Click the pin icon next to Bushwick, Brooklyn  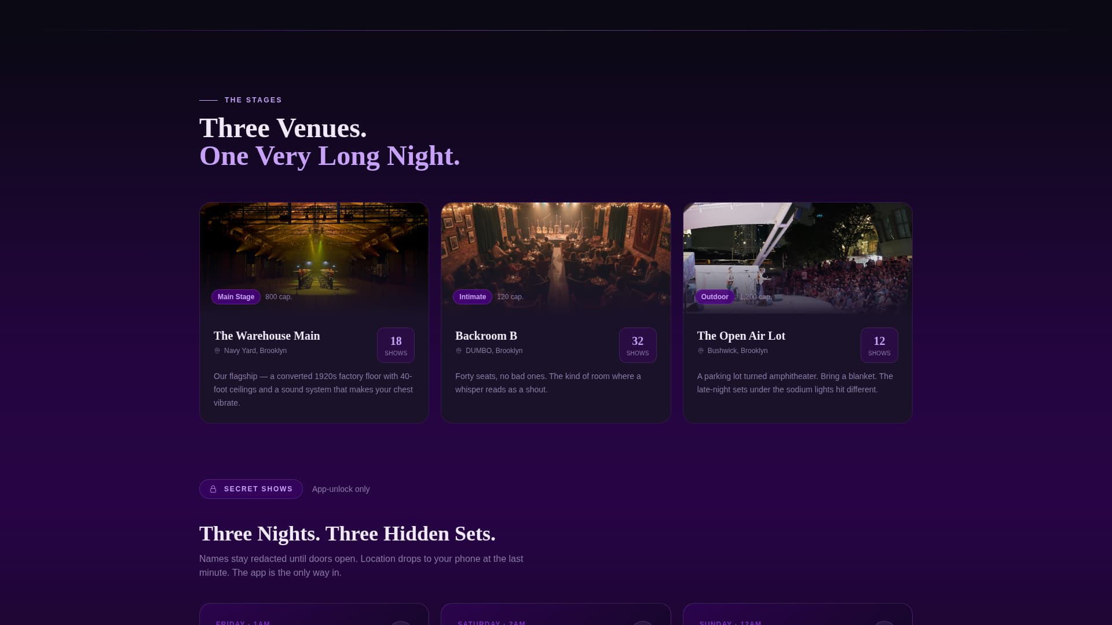pos(701,350)
